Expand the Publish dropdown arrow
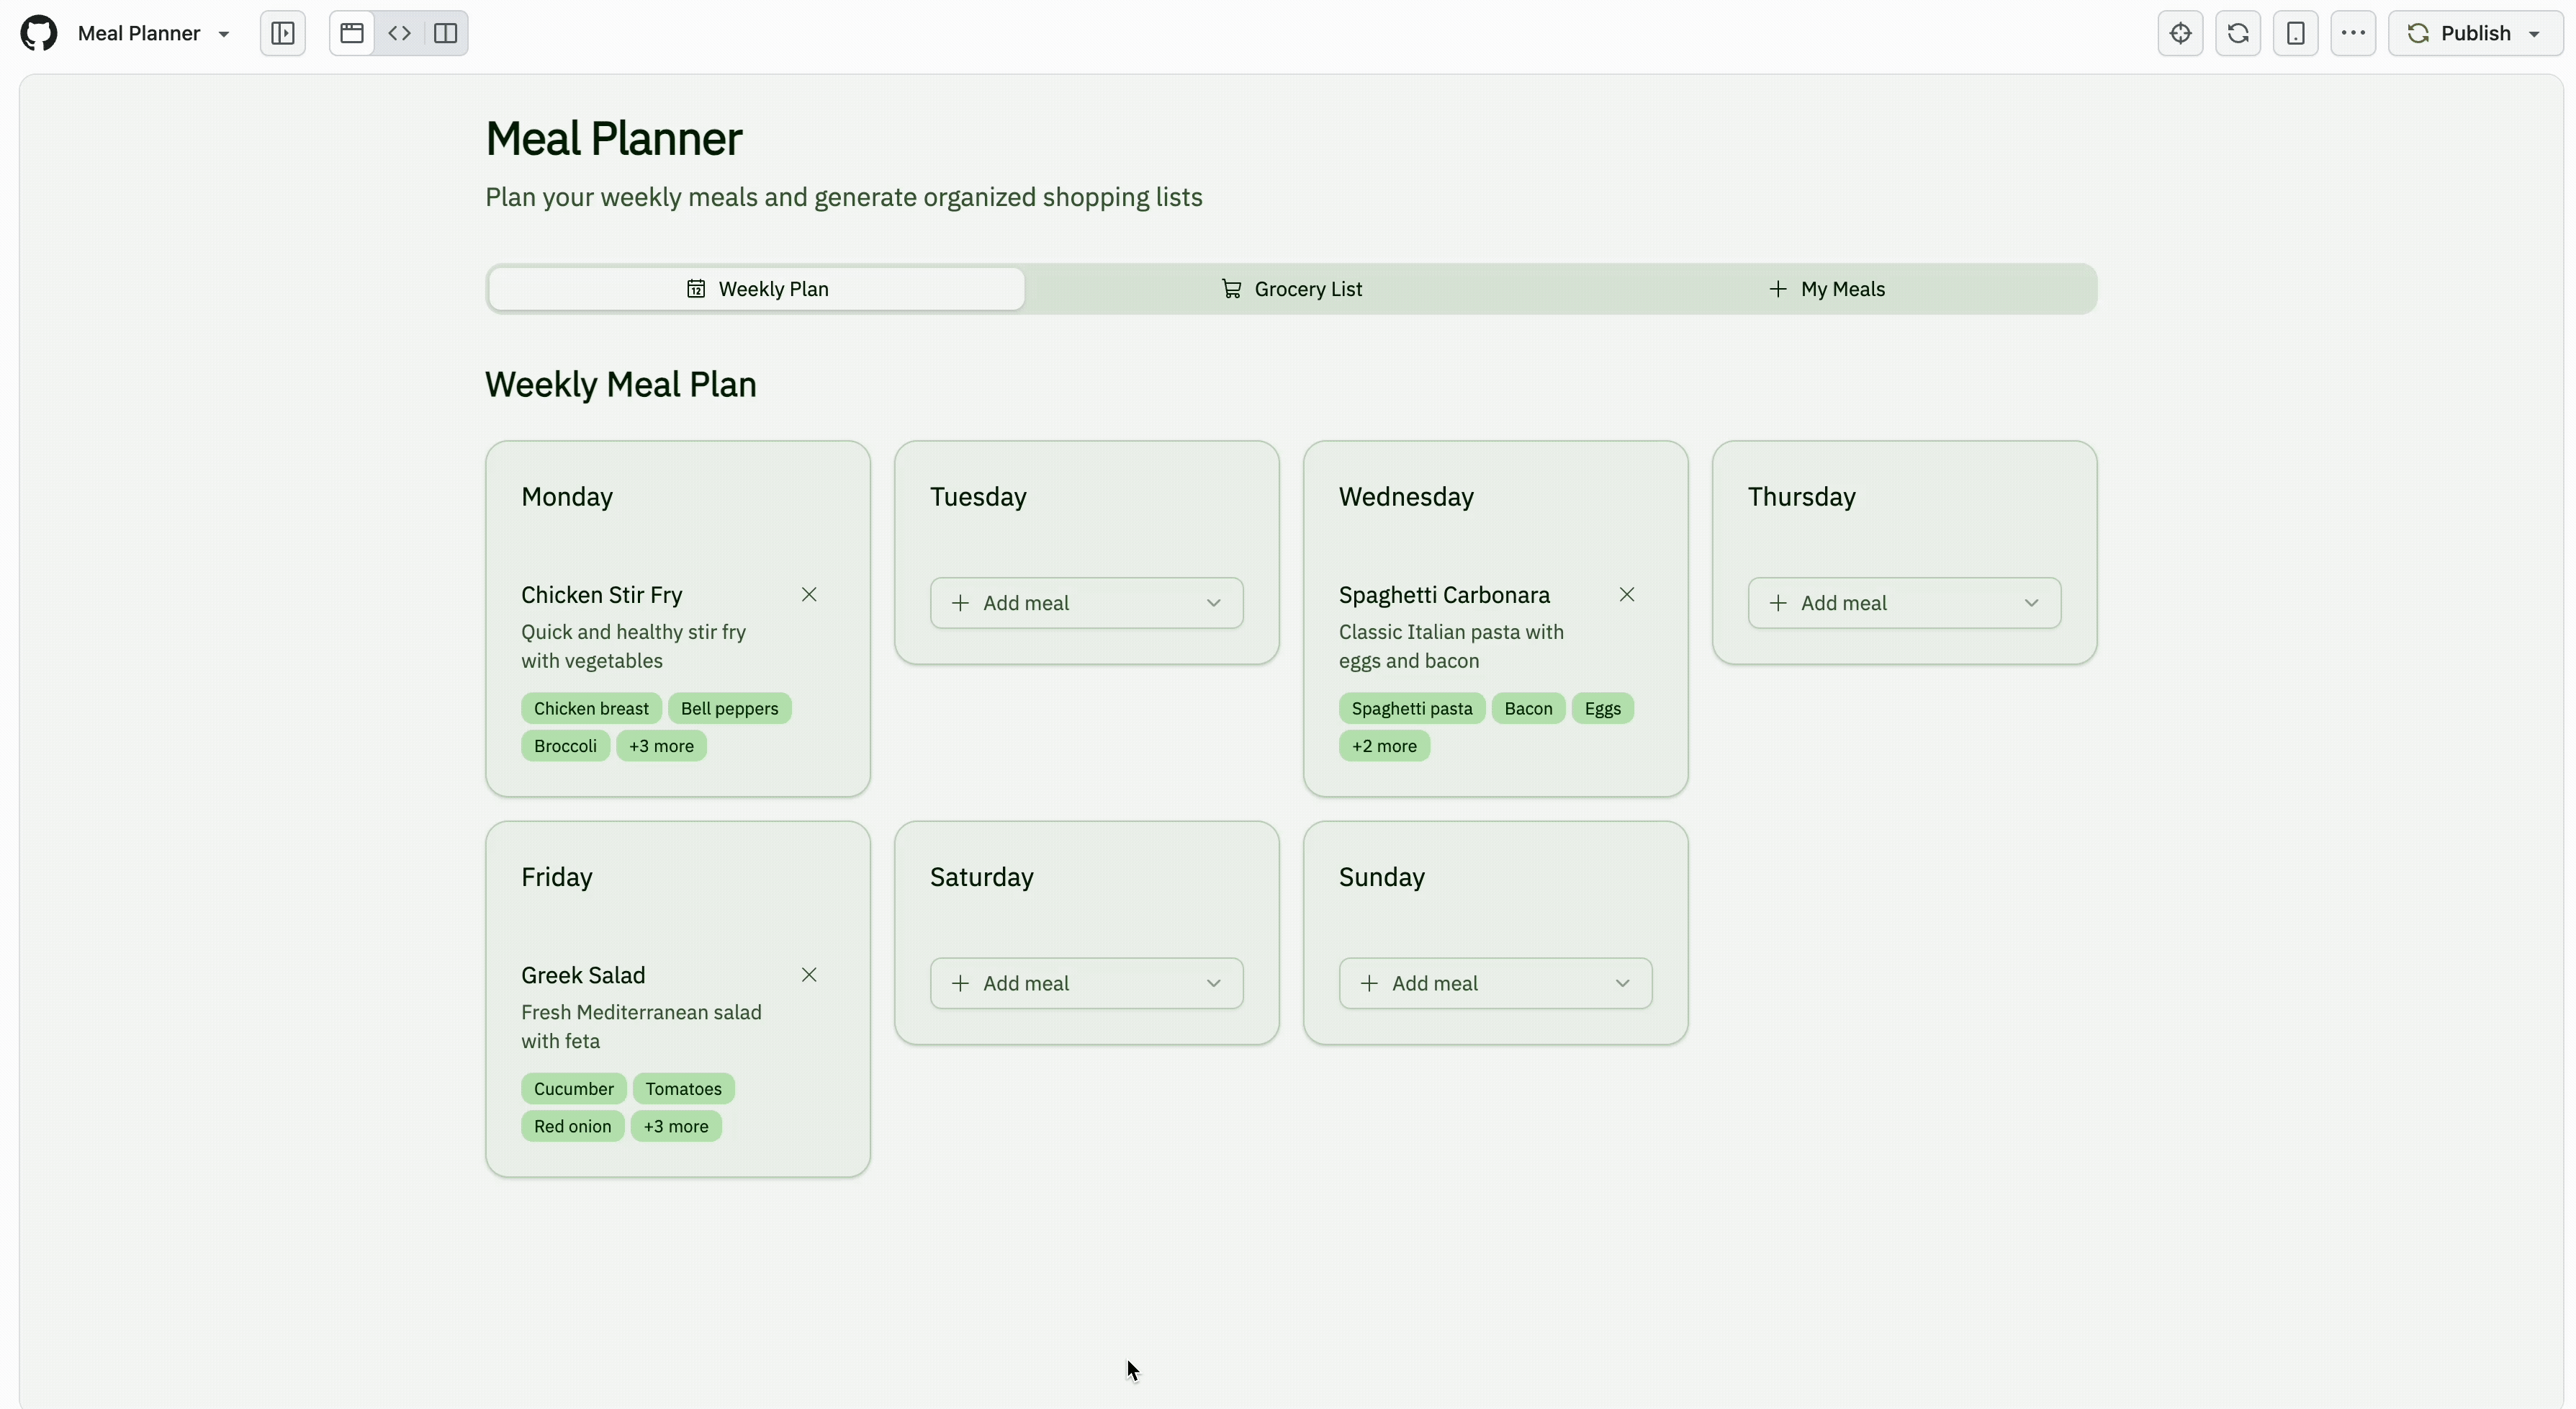Screen dimensions: 2576x1409 [x=2534, y=32]
